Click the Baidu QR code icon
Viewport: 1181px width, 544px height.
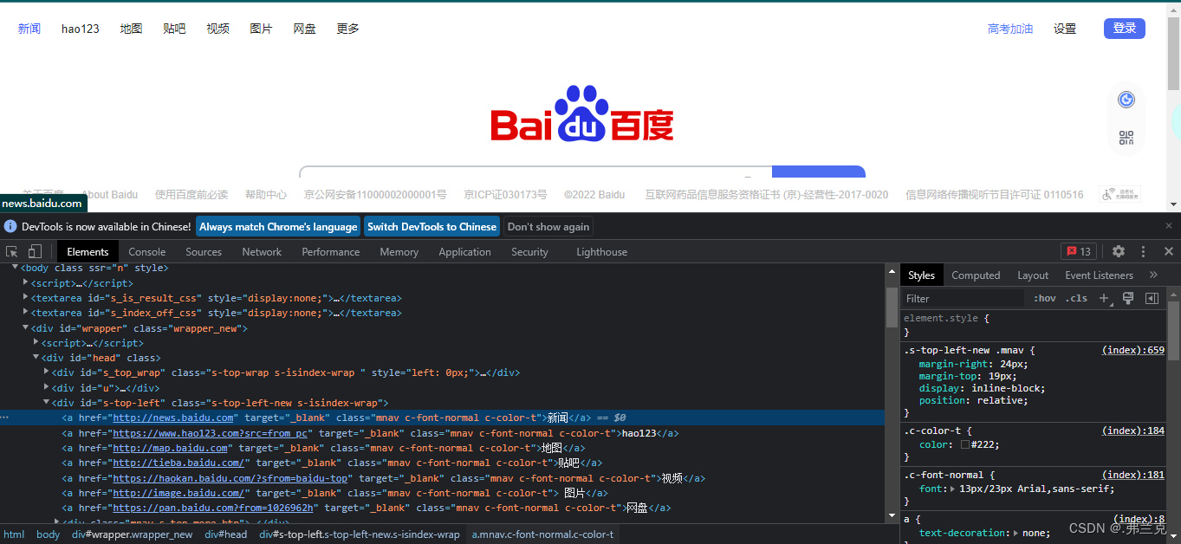coord(1126,137)
